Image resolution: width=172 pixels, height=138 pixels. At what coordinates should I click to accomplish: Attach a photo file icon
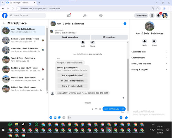tap(55, 118)
